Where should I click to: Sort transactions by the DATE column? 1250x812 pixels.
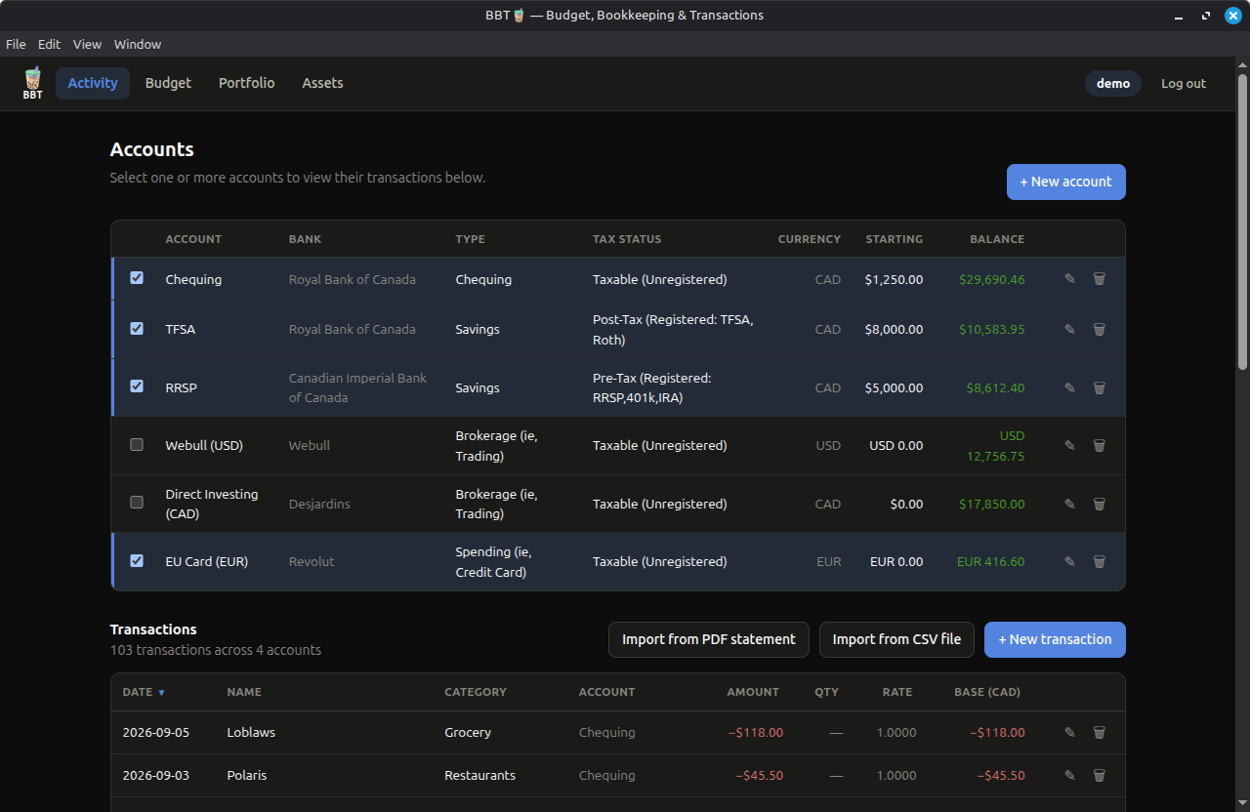(144, 692)
